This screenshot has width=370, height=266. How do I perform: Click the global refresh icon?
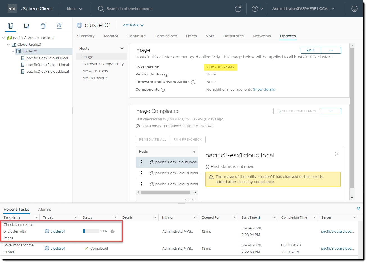(x=238, y=9)
